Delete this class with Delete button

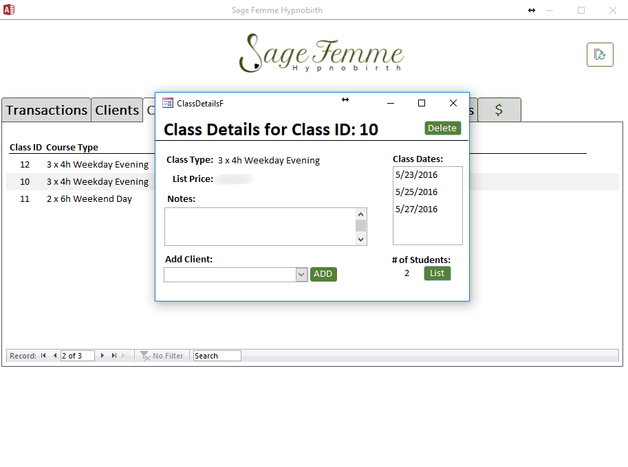[442, 128]
